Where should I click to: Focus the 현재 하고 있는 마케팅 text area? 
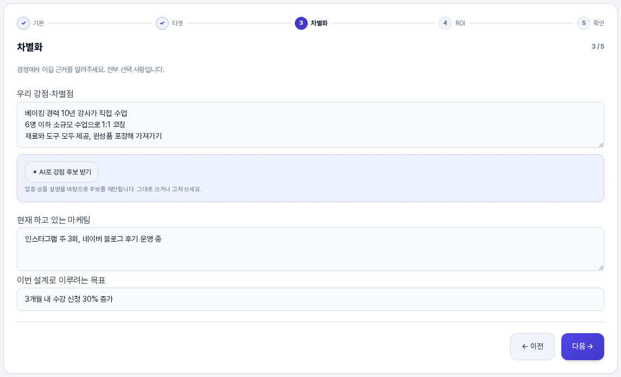[310, 249]
